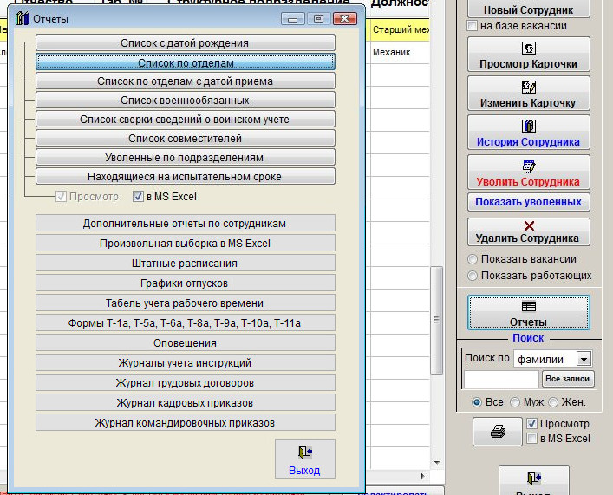The height and width of the screenshot is (495, 613).
Task: Click the Отчеты dialog title bar icon
Action: (23, 18)
